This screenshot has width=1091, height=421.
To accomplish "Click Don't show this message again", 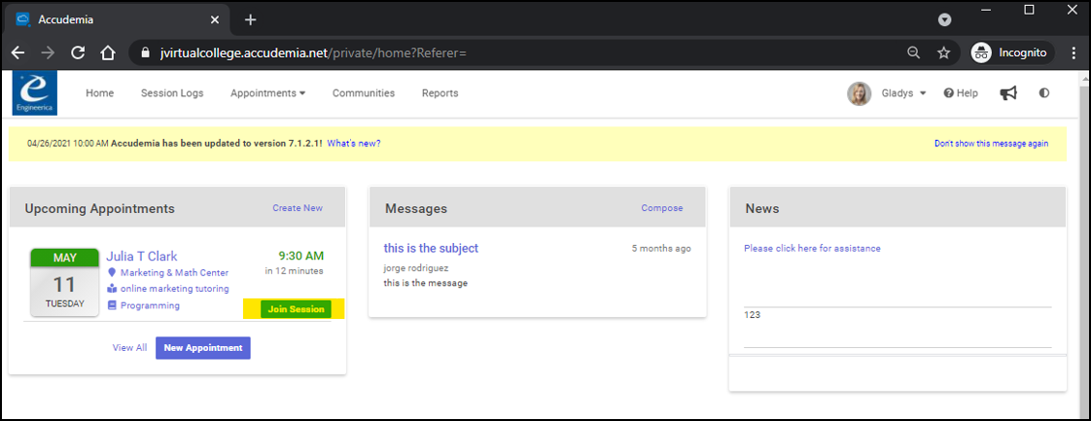I will (x=991, y=143).
